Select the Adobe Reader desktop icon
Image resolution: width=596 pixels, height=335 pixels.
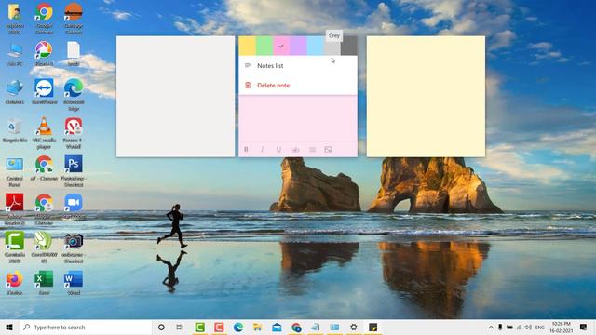(15, 209)
